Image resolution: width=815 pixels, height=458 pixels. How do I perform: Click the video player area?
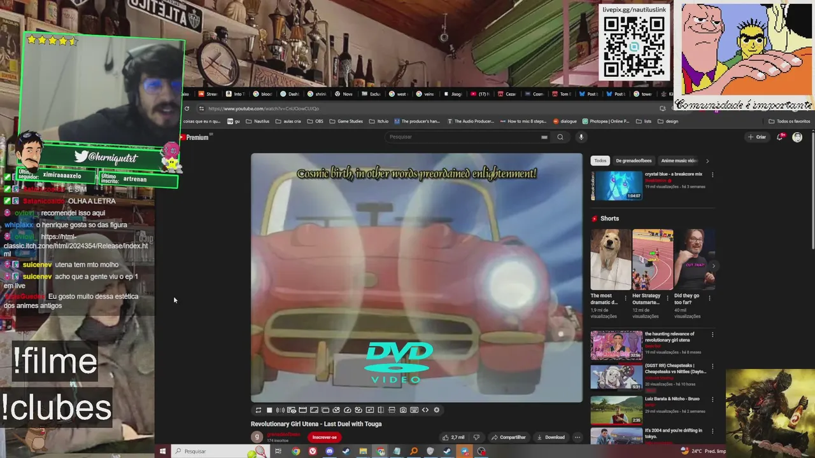(x=416, y=278)
